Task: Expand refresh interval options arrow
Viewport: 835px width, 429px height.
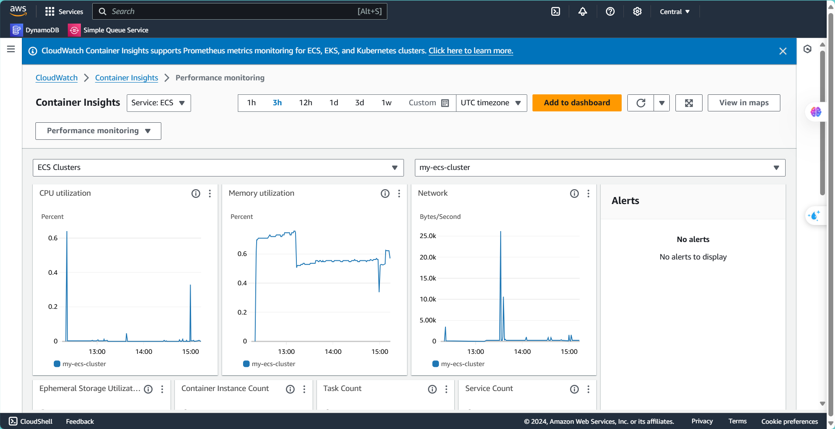Action: pyautogui.click(x=662, y=103)
